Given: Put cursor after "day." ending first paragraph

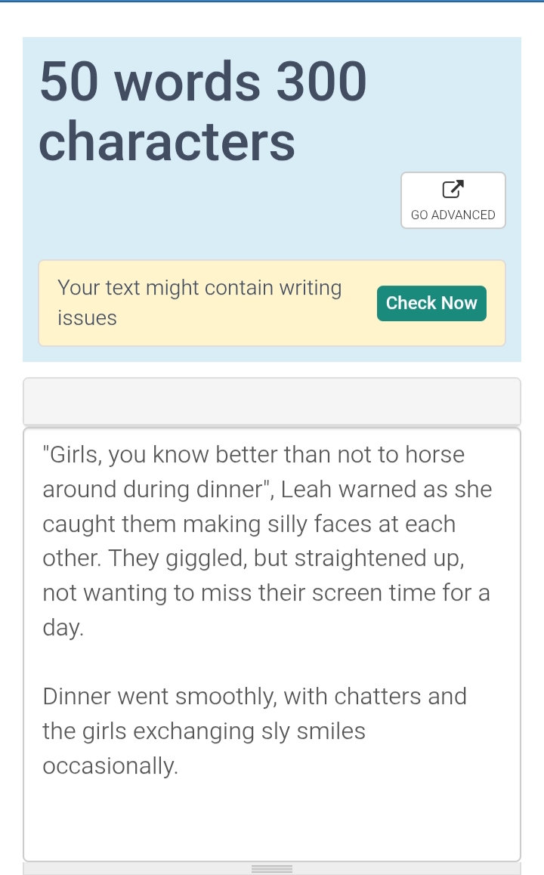Looking at the screenshot, I should pyautogui.click(x=84, y=628).
